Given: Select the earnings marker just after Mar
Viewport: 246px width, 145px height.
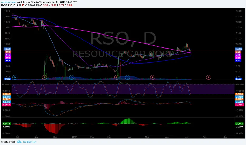Looking at the screenshot, I should (x=116, y=77).
